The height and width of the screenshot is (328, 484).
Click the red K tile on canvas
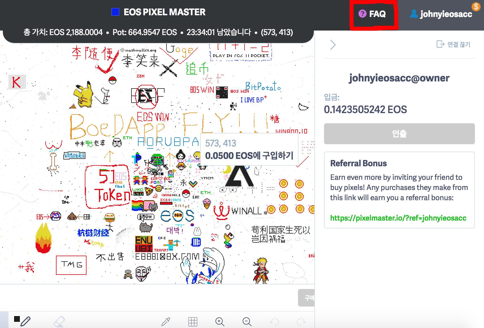[x=17, y=82]
